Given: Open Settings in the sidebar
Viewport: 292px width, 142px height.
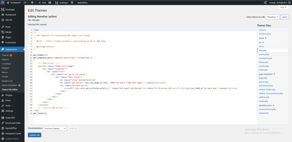Looking at the screenshot, I should coord(9,111).
